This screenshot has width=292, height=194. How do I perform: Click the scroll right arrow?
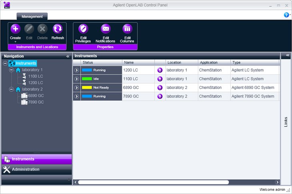pyautogui.click(x=277, y=182)
